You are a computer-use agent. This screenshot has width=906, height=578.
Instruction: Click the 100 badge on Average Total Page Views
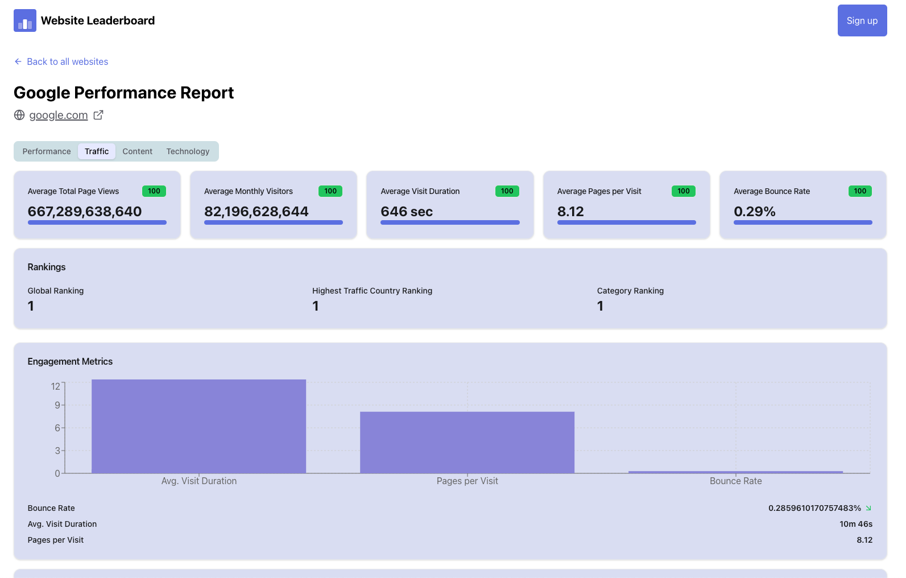154,191
